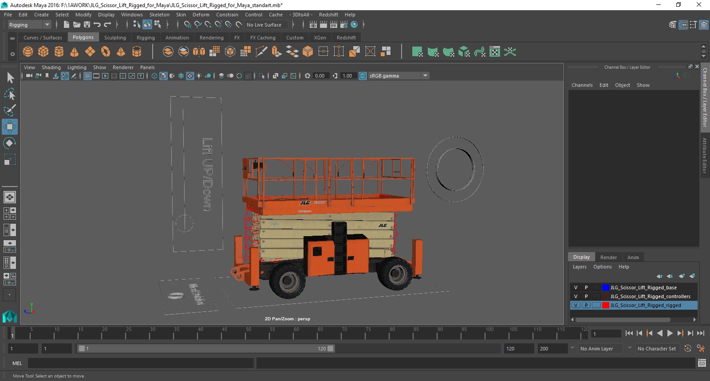Expand the toolbox bottom dotted panel button
710x381 pixels.
pyautogui.click(x=10, y=295)
